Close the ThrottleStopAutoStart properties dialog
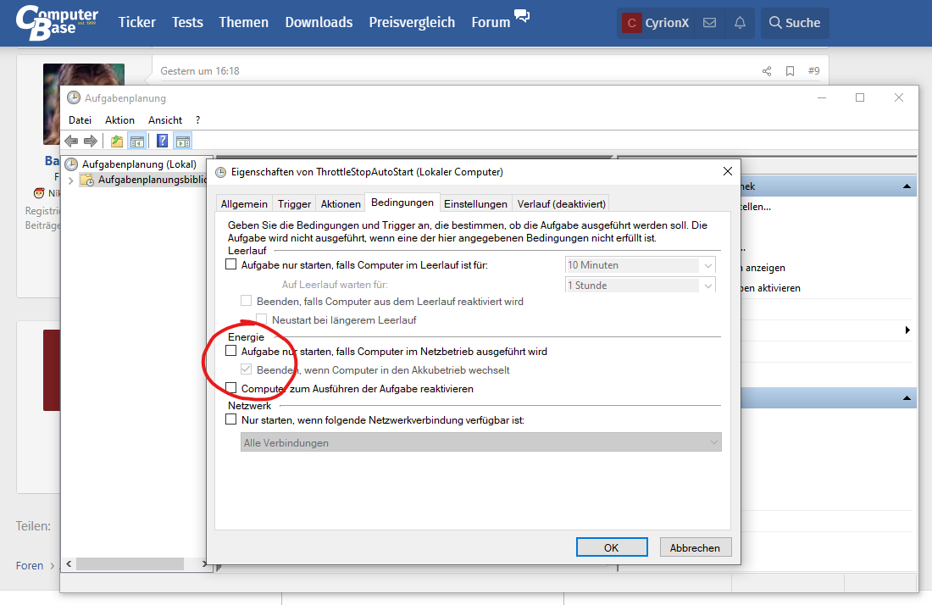Screen dimensions: 932x605 click(728, 171)
